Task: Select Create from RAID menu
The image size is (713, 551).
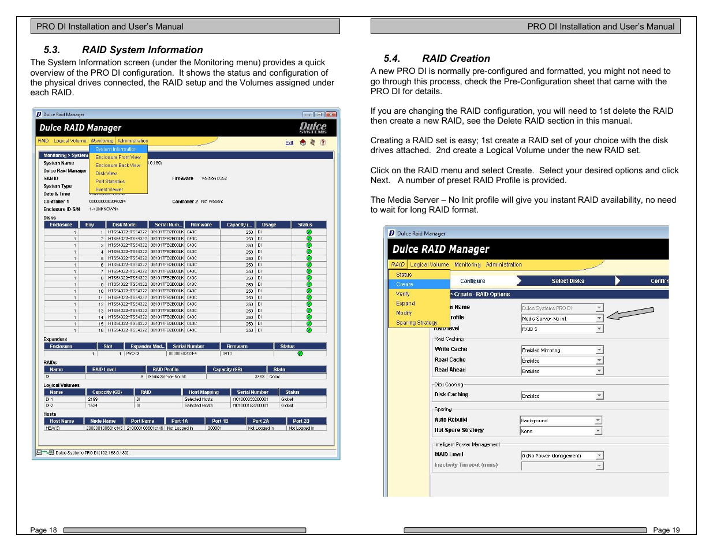Action: click(x=419, y=284)
